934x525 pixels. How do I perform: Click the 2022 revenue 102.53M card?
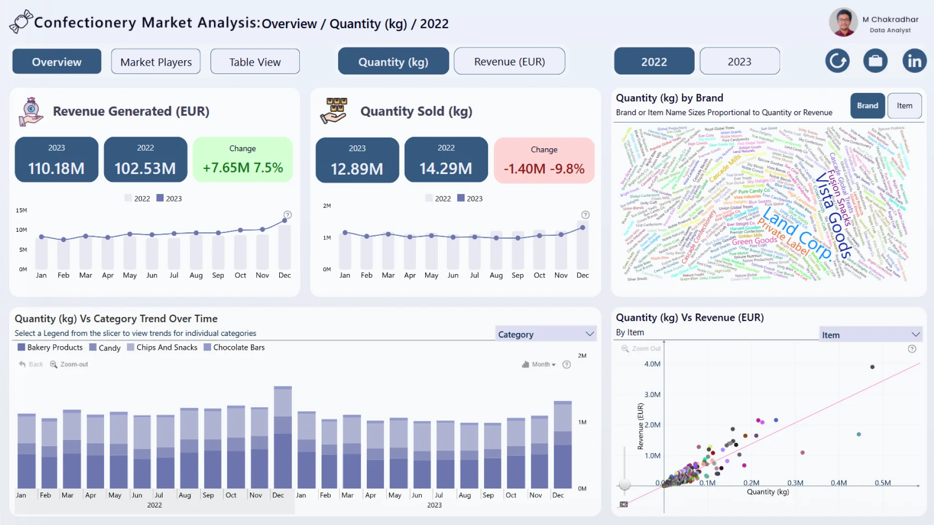[x=145, y=159]
